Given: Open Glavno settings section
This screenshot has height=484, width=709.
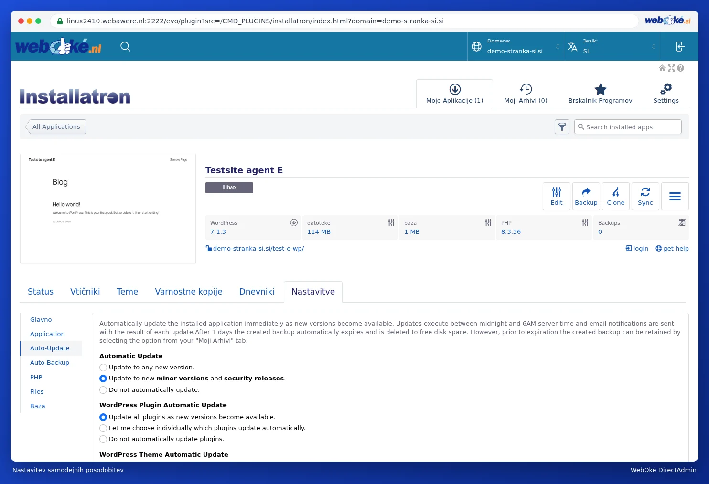Looking at the screenshot, I should (x=41, y=319).
